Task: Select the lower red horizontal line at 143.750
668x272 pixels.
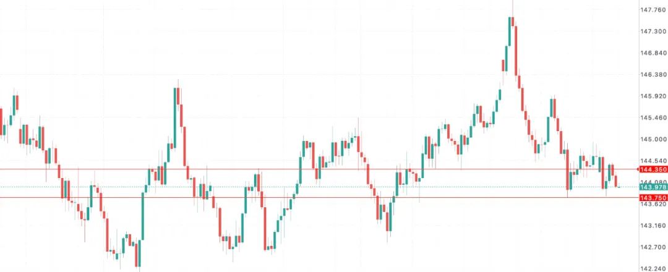Action: (309, 197)
